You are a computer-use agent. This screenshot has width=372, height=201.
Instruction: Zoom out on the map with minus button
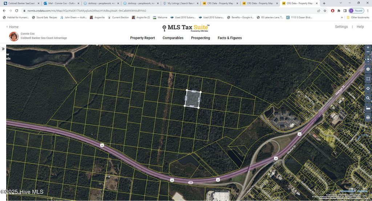point(368,53)
